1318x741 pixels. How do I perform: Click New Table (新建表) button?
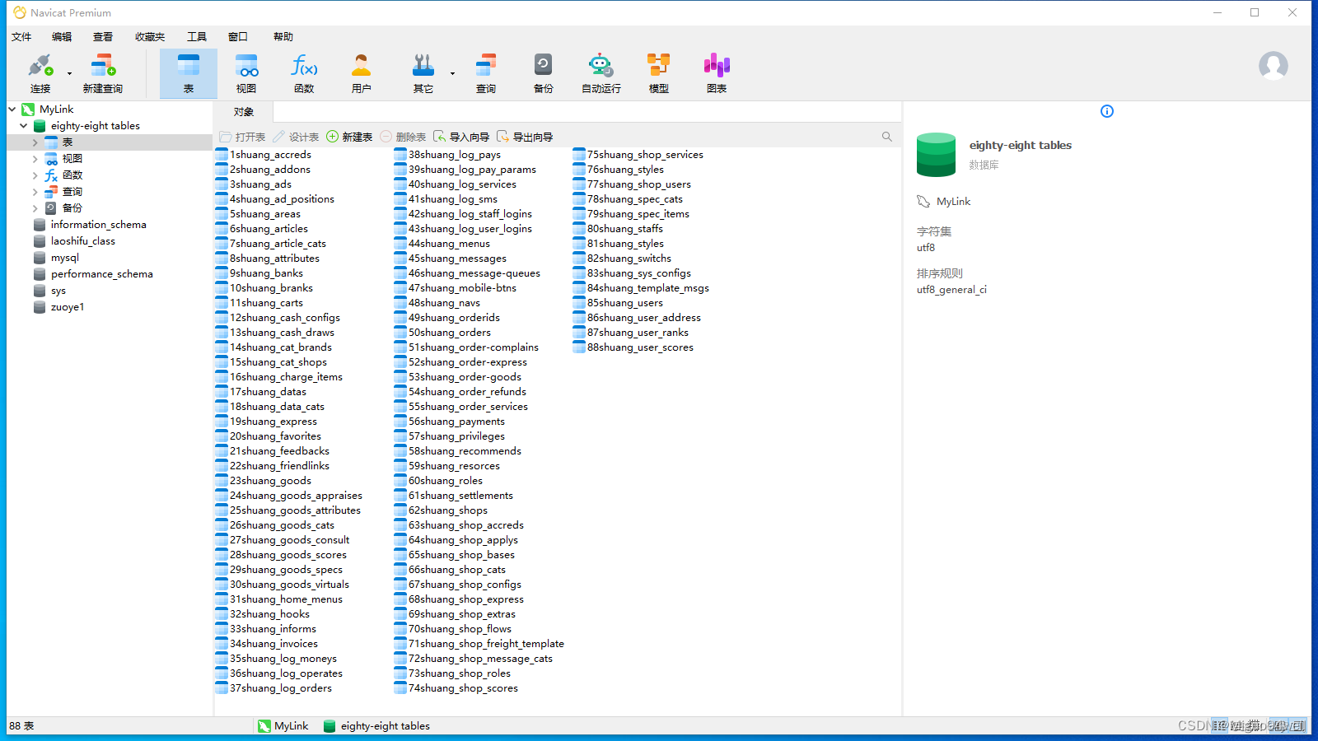point(349,137)
